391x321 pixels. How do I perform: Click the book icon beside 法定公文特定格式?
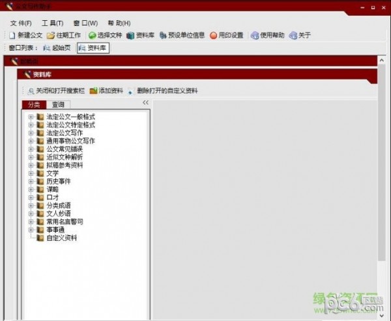(40, 125)
